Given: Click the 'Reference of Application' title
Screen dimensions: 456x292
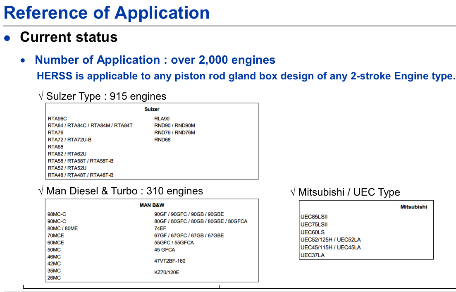Looking at the screenshot, I should click(x=106, y=13).
